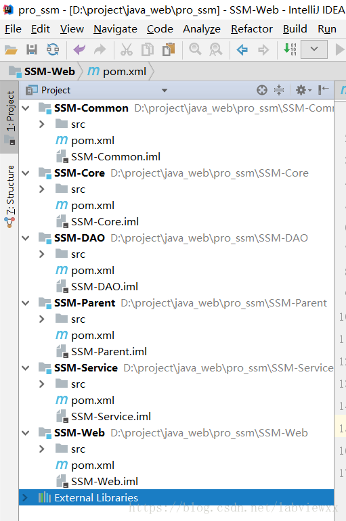346x521 pixels.
Task: Click the Synchronize toolbar icon
Action: [53, 49]
